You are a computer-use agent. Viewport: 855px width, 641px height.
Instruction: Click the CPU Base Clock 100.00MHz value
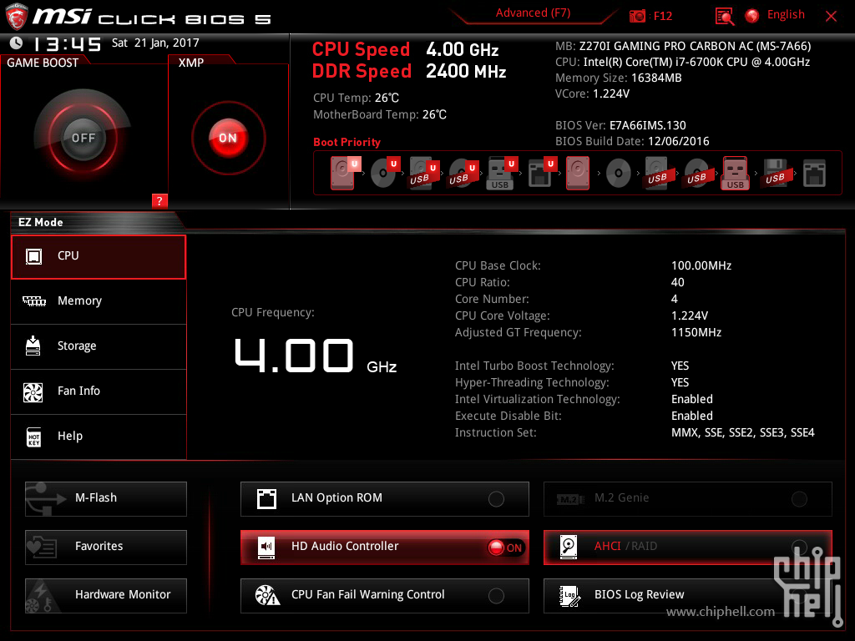click(x=701, y=265)
